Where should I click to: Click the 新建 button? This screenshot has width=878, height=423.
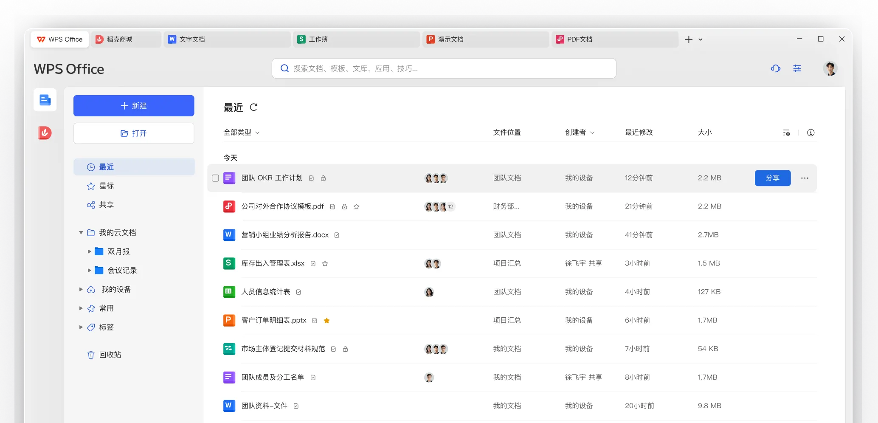[133, 105]
